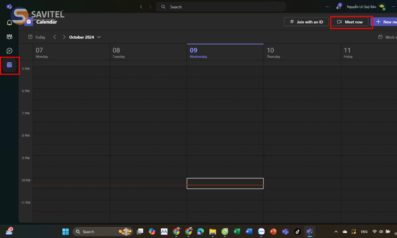The image size is (397, 238).
Task: Go to the previous week chevron
Action: (55, 37)
